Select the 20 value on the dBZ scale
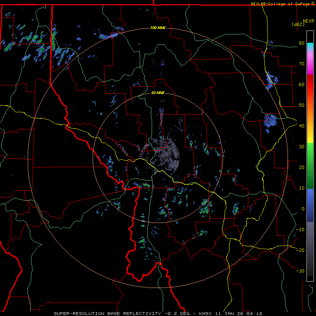This screenshot has height=316, width=316. [302, 167]
